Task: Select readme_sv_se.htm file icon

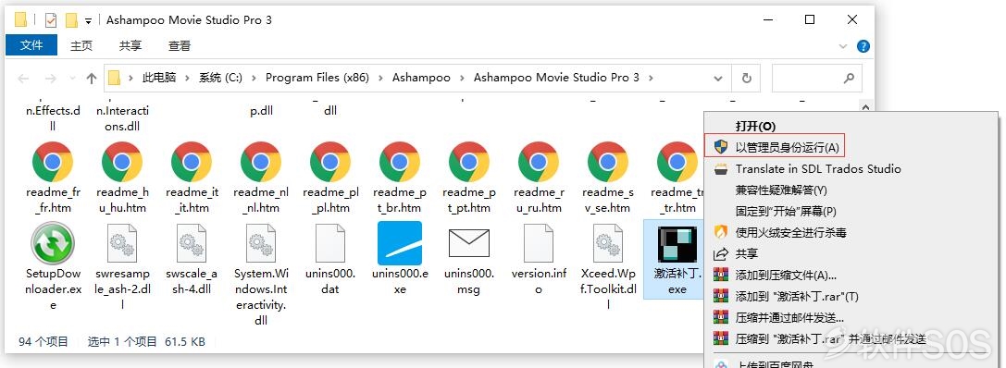Action: [607, 162]
